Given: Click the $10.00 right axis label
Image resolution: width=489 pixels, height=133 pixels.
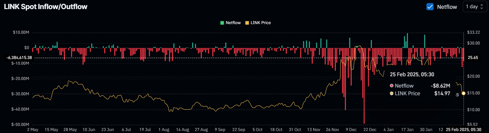Looking at the screenshot, I should point(474,110).
